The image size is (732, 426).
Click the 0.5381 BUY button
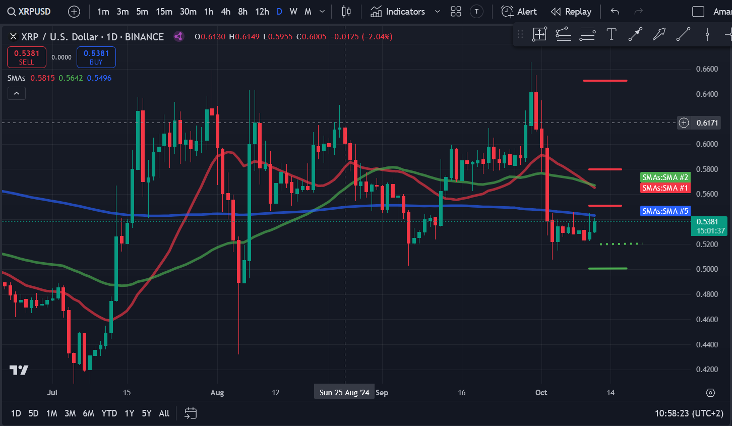coord(96,57)
